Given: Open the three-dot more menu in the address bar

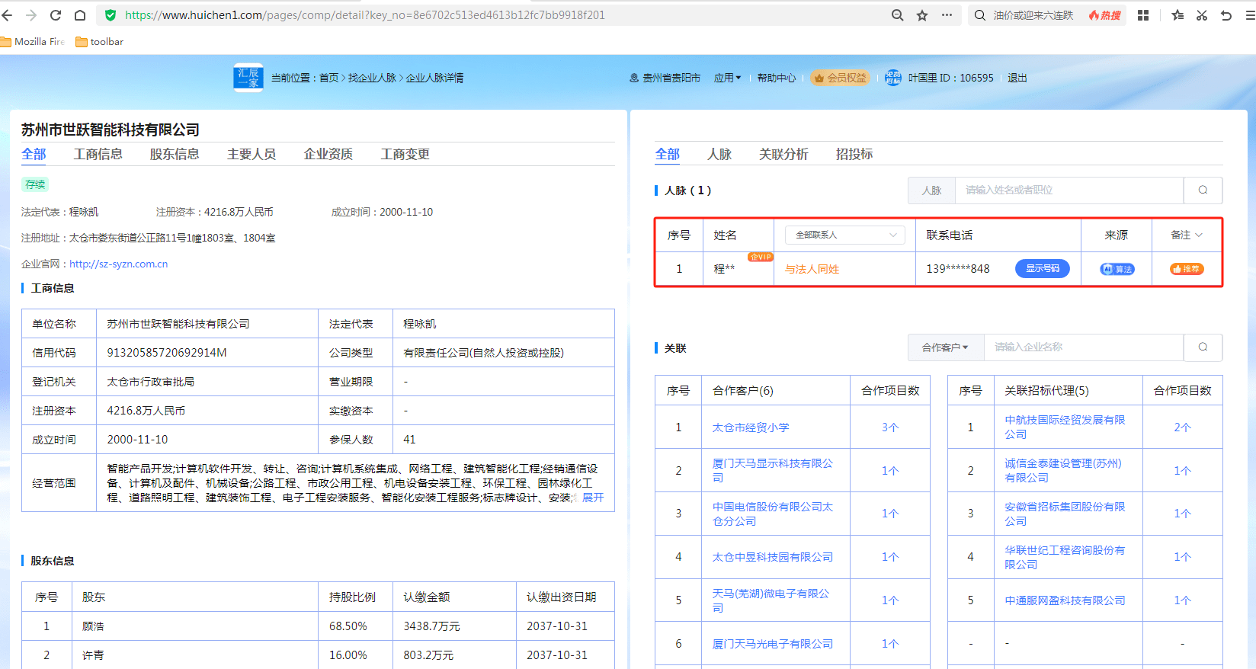Looking at the screenshot, I should pyautogui.click(x=947, y=15).
